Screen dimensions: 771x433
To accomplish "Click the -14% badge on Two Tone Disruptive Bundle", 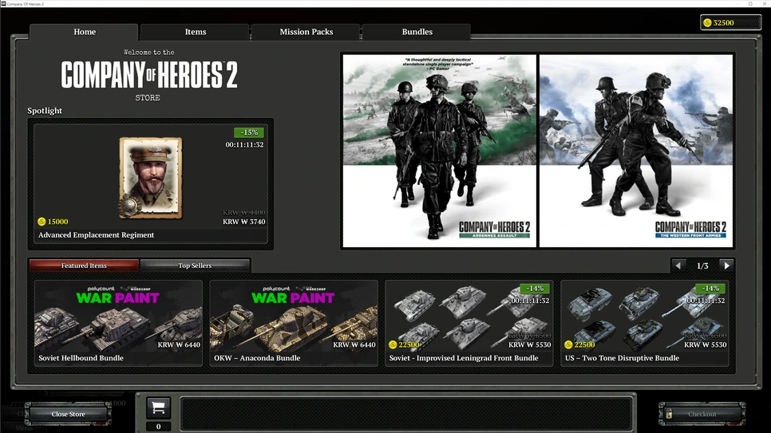I will (x=710, y=288).
